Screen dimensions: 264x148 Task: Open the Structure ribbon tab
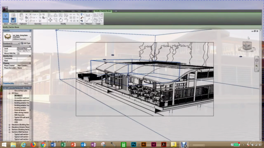point(44,11)
